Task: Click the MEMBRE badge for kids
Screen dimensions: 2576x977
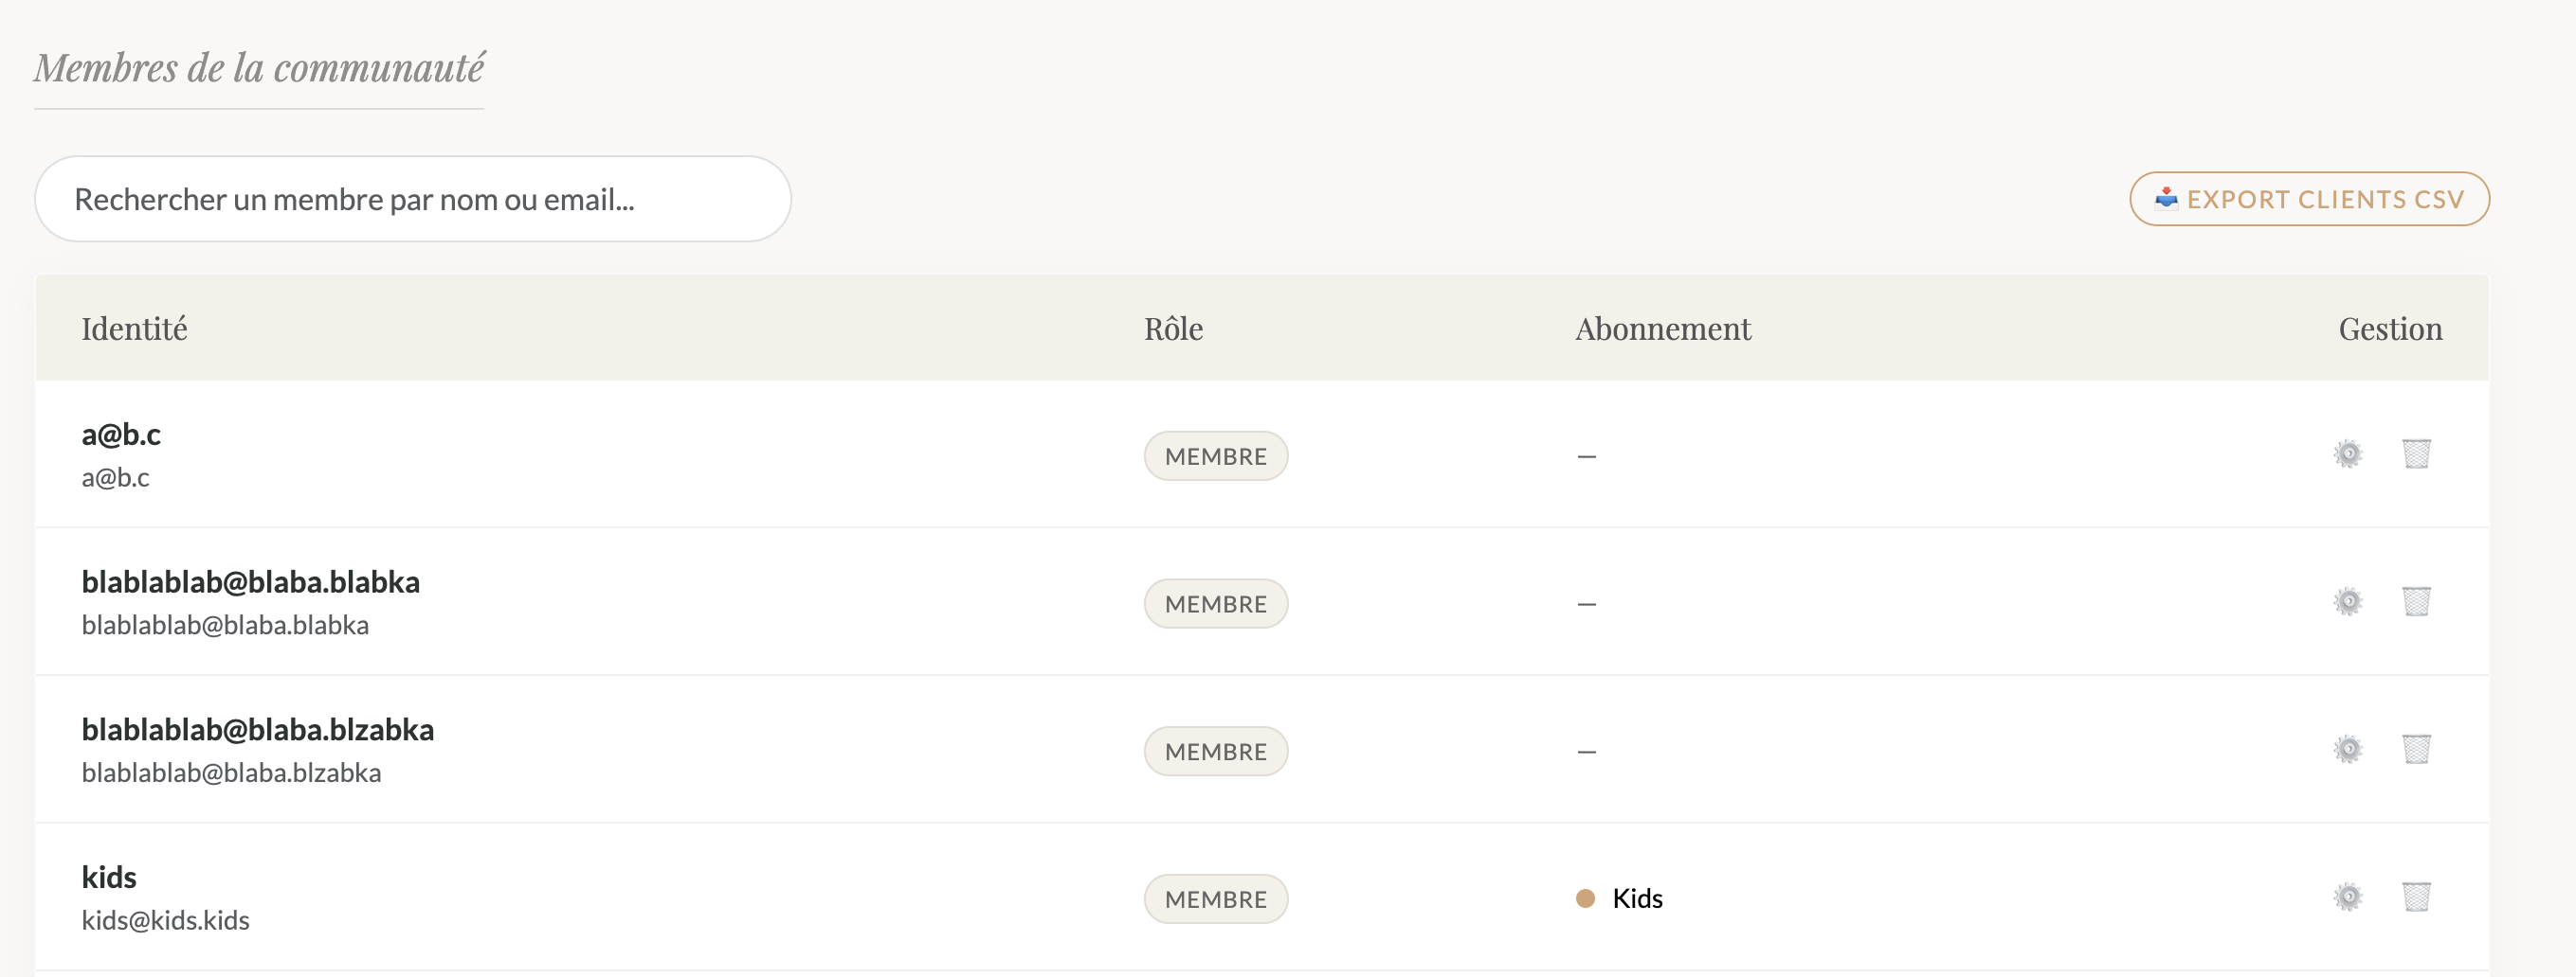Action: coord(1215,900)
